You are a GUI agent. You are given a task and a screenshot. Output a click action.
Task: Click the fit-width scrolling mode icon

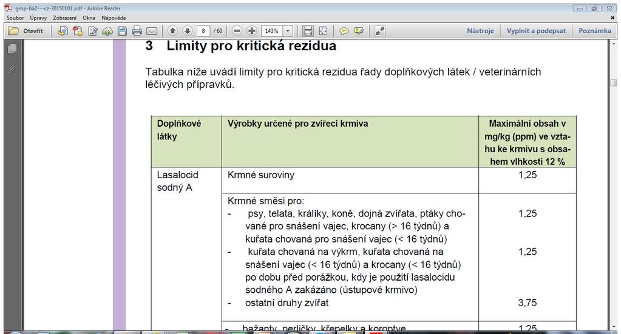(308, 31)
